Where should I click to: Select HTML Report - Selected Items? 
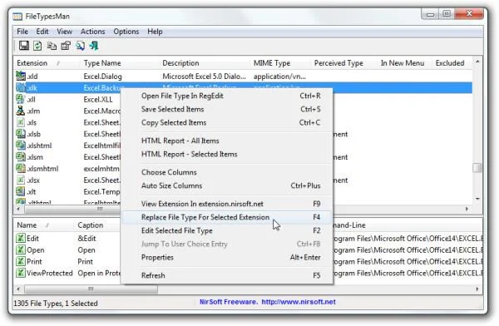tap(226, 154)
